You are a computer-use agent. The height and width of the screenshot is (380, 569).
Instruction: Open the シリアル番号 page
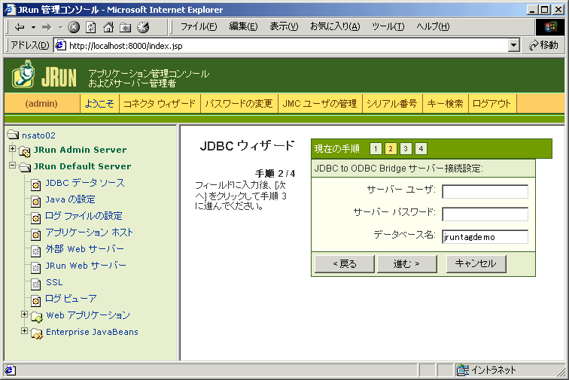392,104
